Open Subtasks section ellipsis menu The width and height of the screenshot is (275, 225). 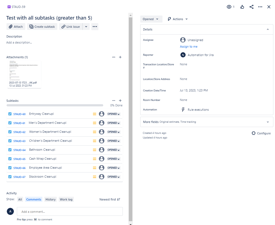pos(114,100)
